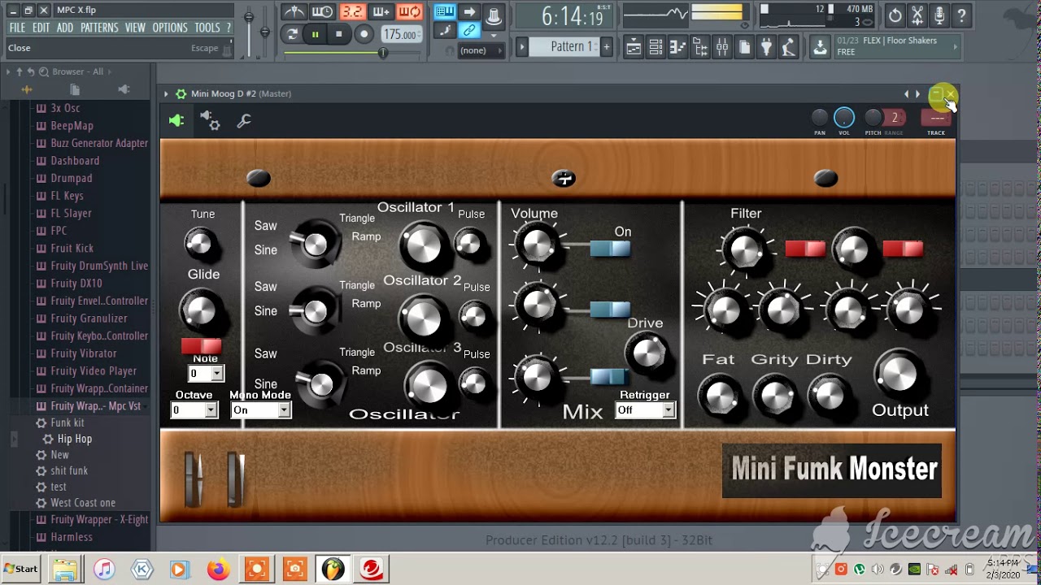Open the FILE menu
This screenshot has width=1041, height=585.
(x=17, y=28)
